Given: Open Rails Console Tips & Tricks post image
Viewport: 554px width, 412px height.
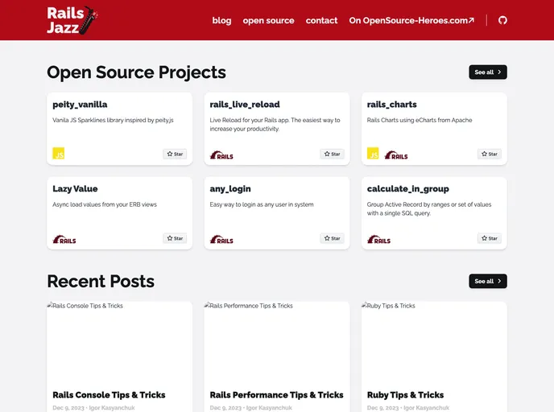Looking at the screenshot, I should point(119,343).
